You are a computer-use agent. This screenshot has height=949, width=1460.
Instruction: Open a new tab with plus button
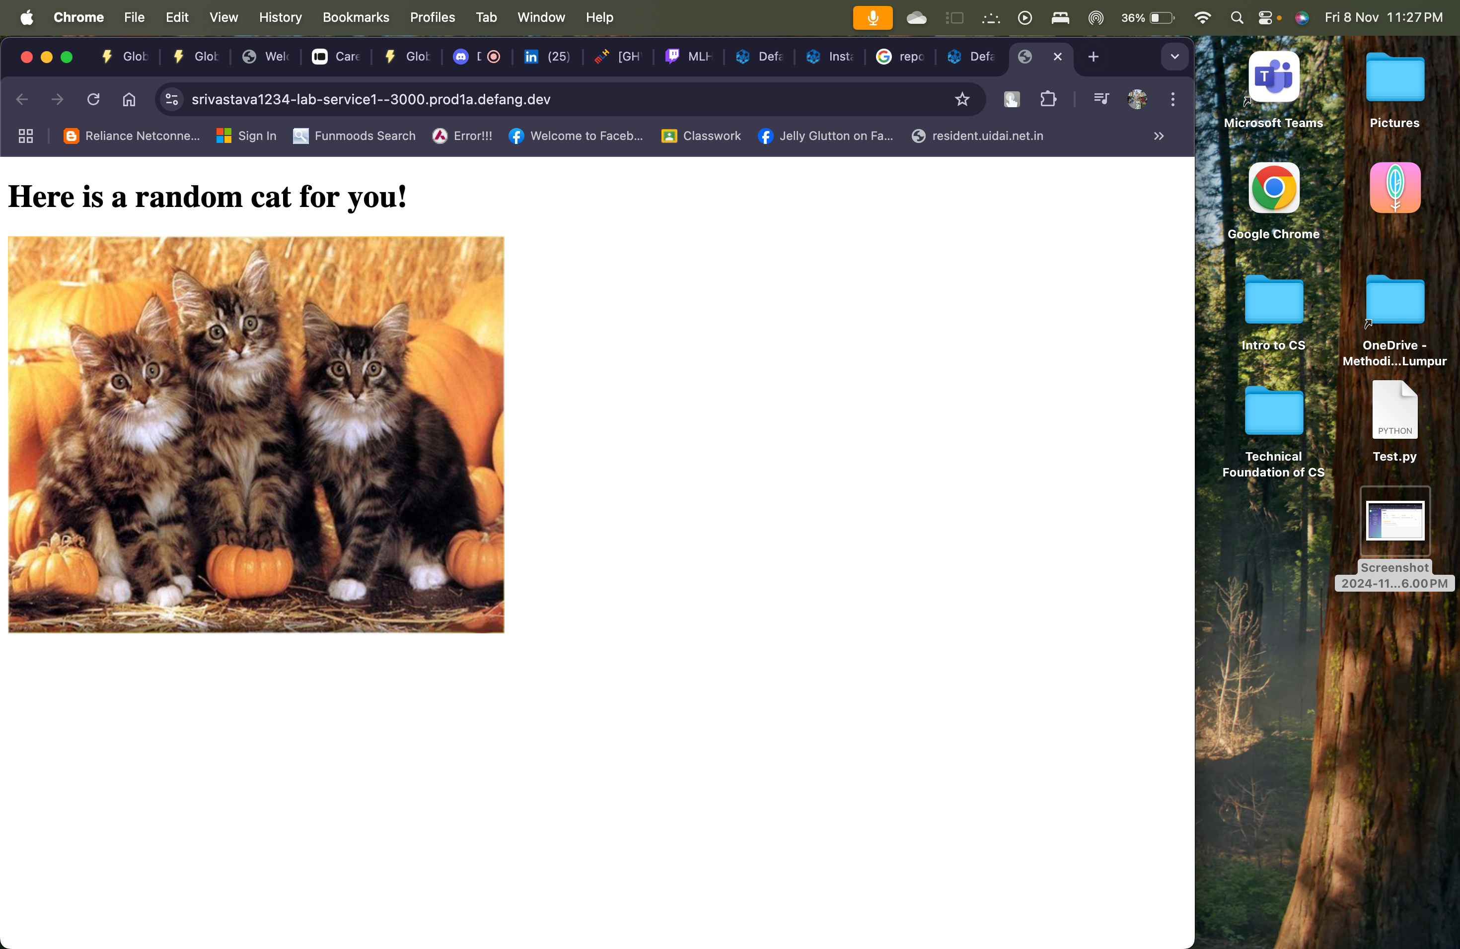click(x=1093, y=57)
